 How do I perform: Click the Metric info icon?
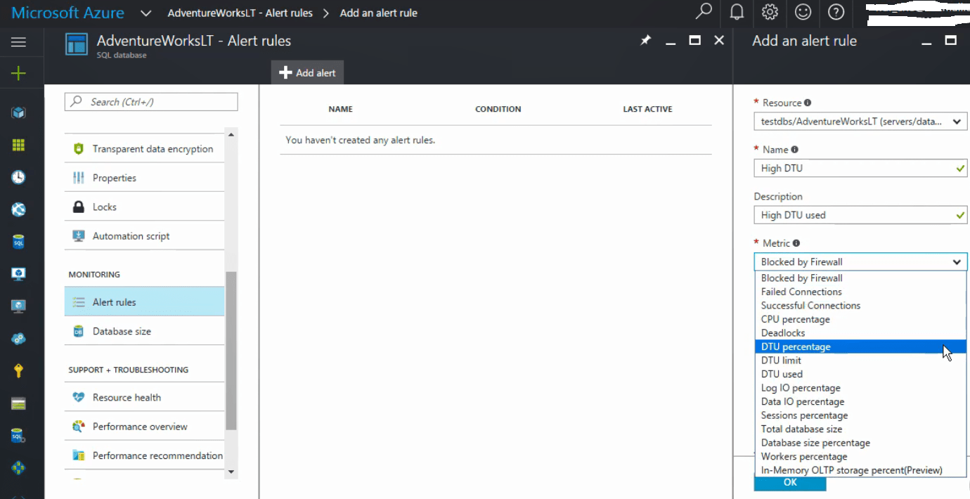[796, 243]
